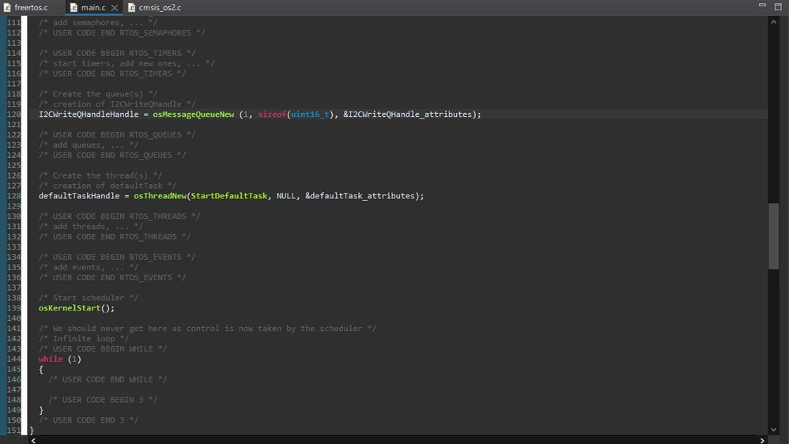Minimize the editor panel

click(762, 5)
